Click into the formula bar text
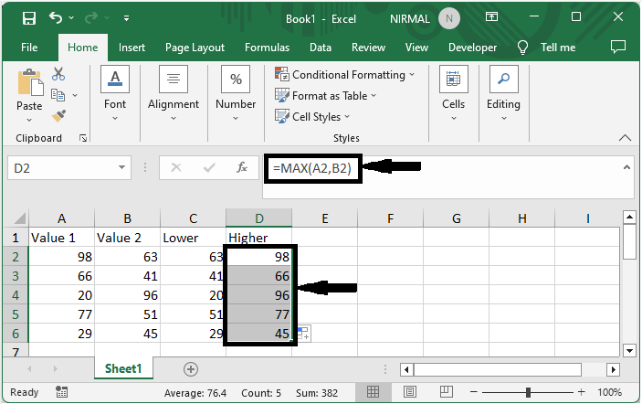 click(312, 168)
